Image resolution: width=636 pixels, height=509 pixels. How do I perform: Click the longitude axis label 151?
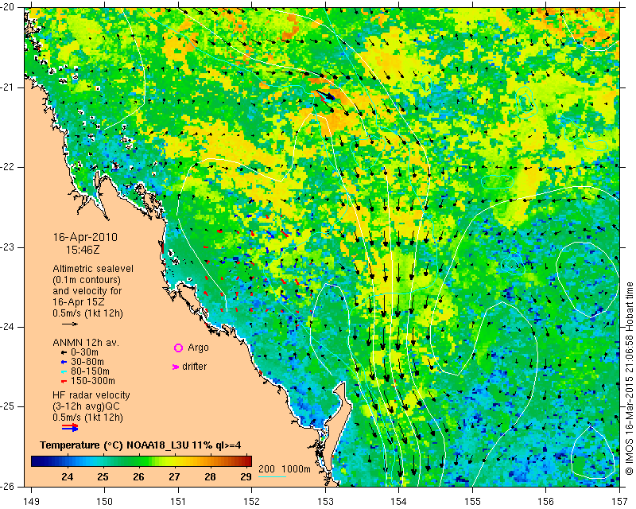pos(178,502)
